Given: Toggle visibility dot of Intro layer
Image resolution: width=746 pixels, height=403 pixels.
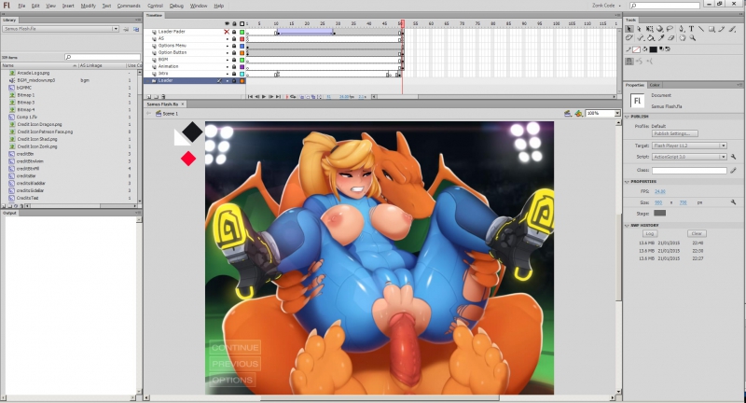Looking at the screenshot, I should [227, 74].
